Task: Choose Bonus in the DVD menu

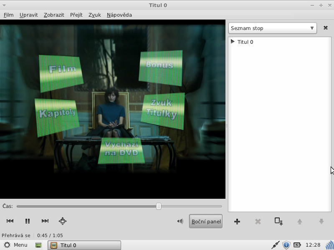Action: point(160,68)
